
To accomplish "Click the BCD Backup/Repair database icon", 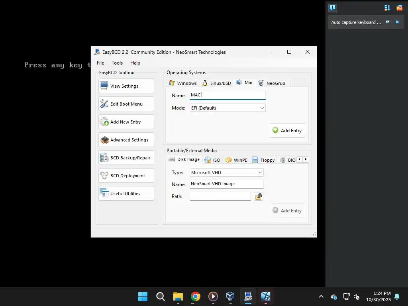I will pyautogui.click(x=104, y=157).
